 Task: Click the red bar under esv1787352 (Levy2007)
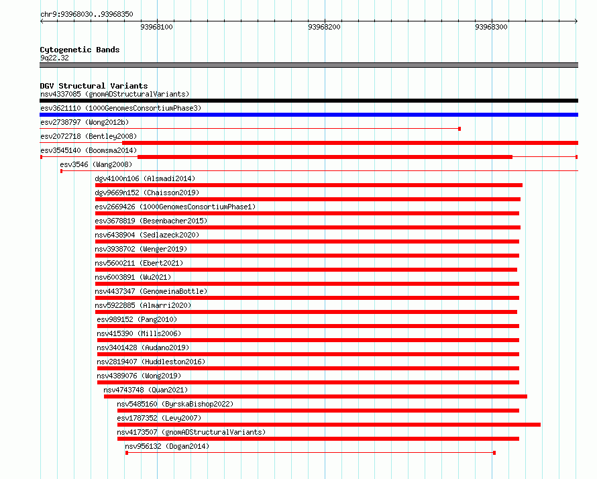329,425
